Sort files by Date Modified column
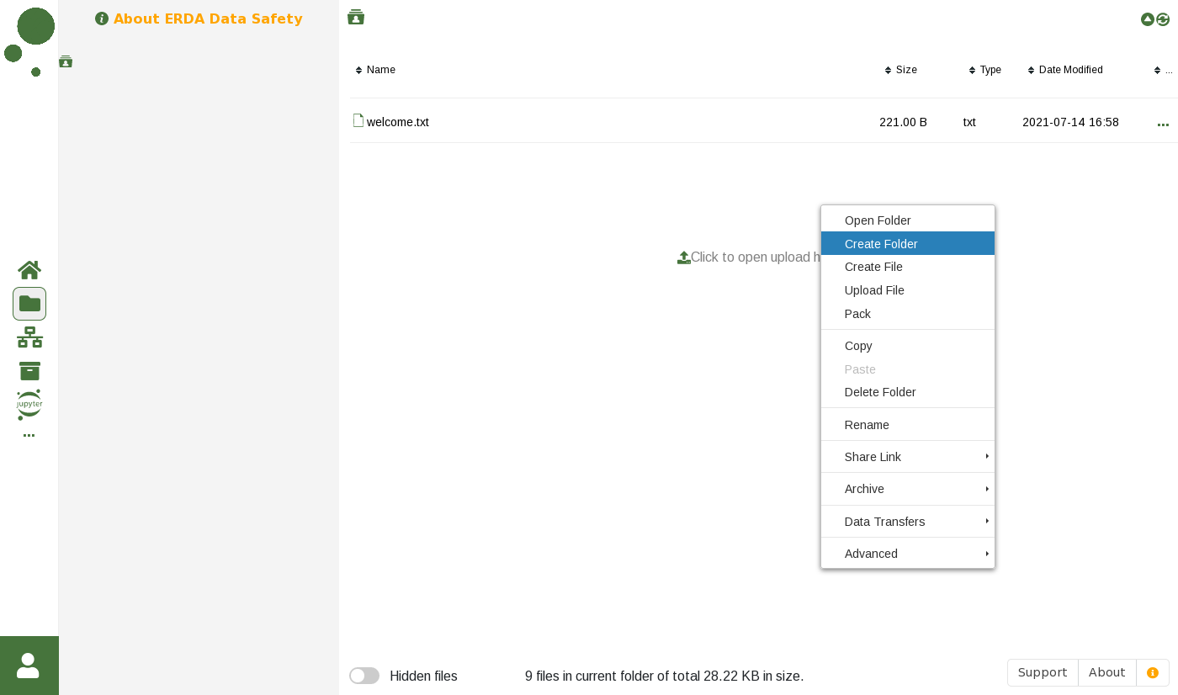The width and height of the screenshot is (1178, 695). 1070,70
